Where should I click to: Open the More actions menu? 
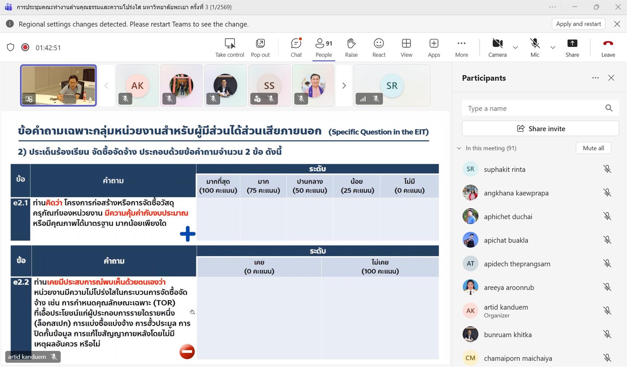coord(461,47)
